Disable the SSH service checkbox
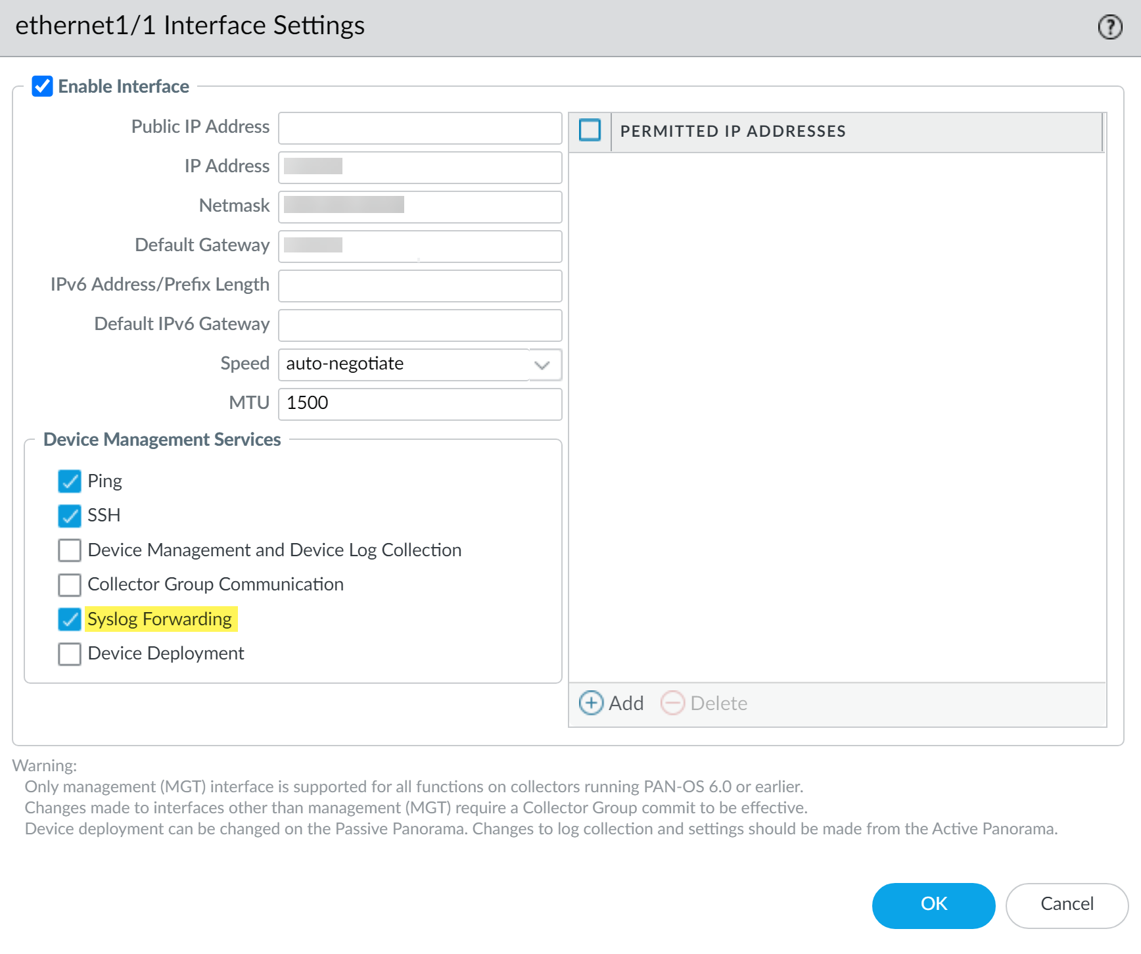1141x954 pixels. tap(70, 515)
